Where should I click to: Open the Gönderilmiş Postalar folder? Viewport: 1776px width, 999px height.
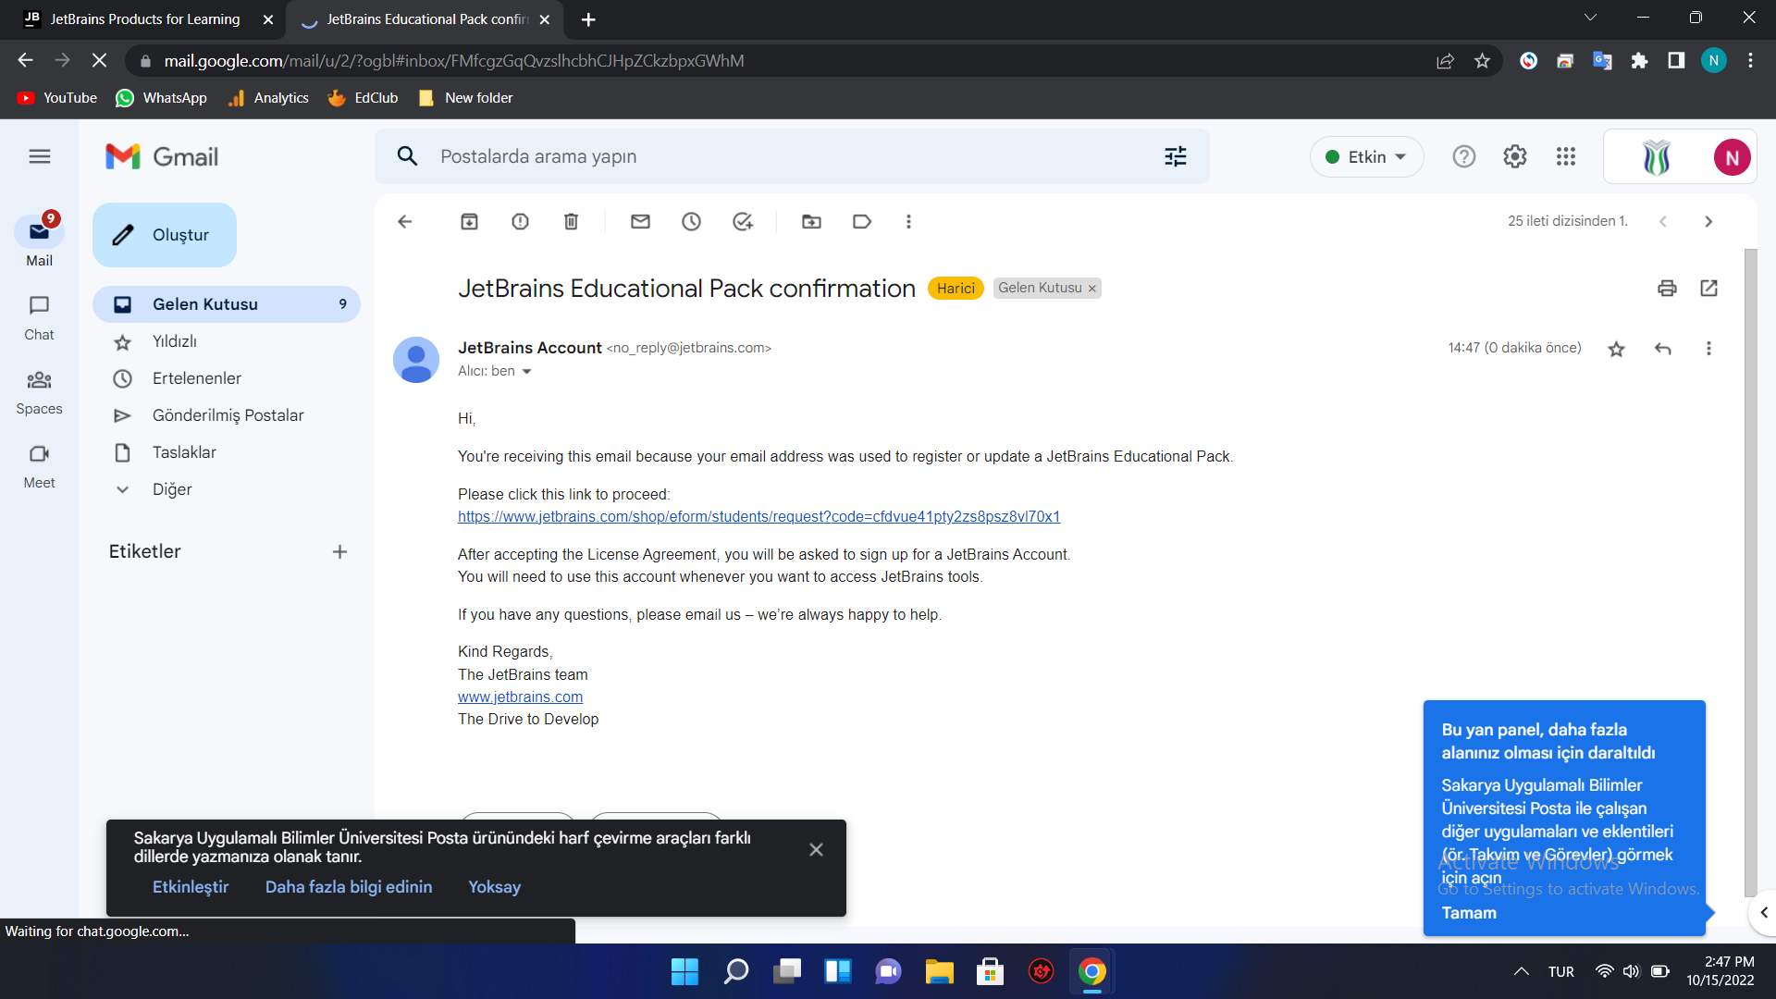click(228, 415)
